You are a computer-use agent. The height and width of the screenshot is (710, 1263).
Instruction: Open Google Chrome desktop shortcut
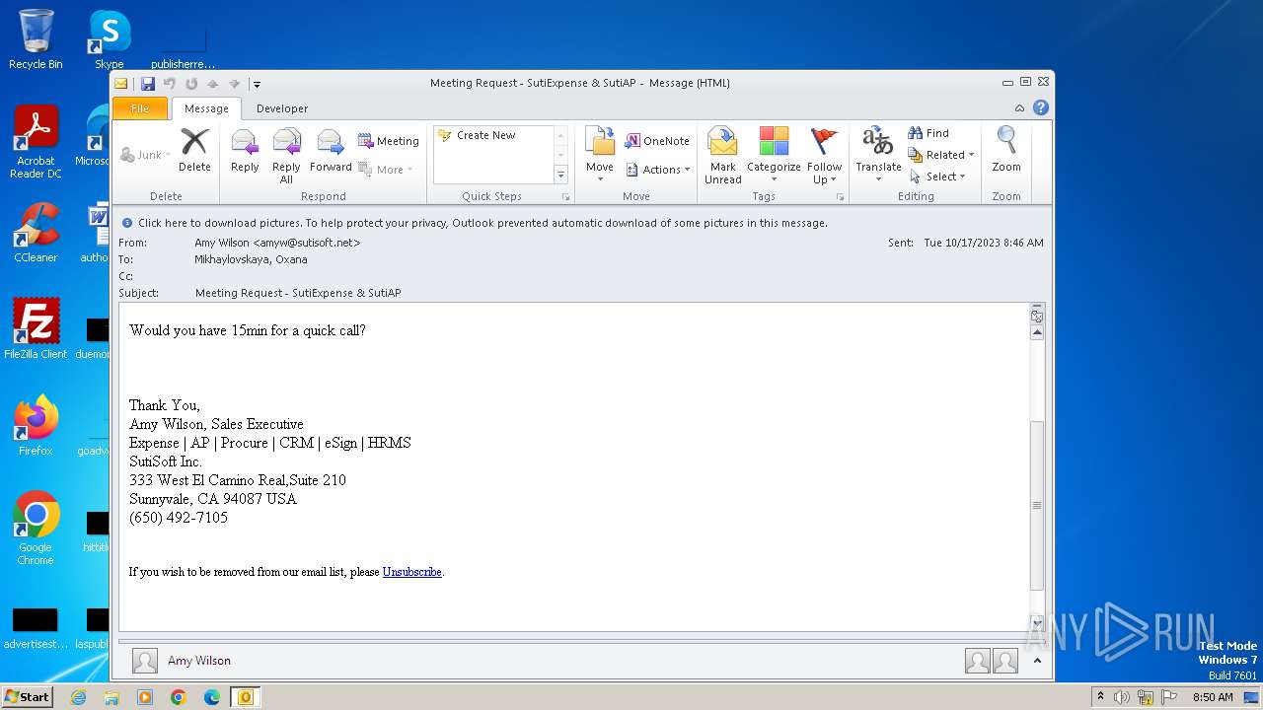[x=36, y=529]
